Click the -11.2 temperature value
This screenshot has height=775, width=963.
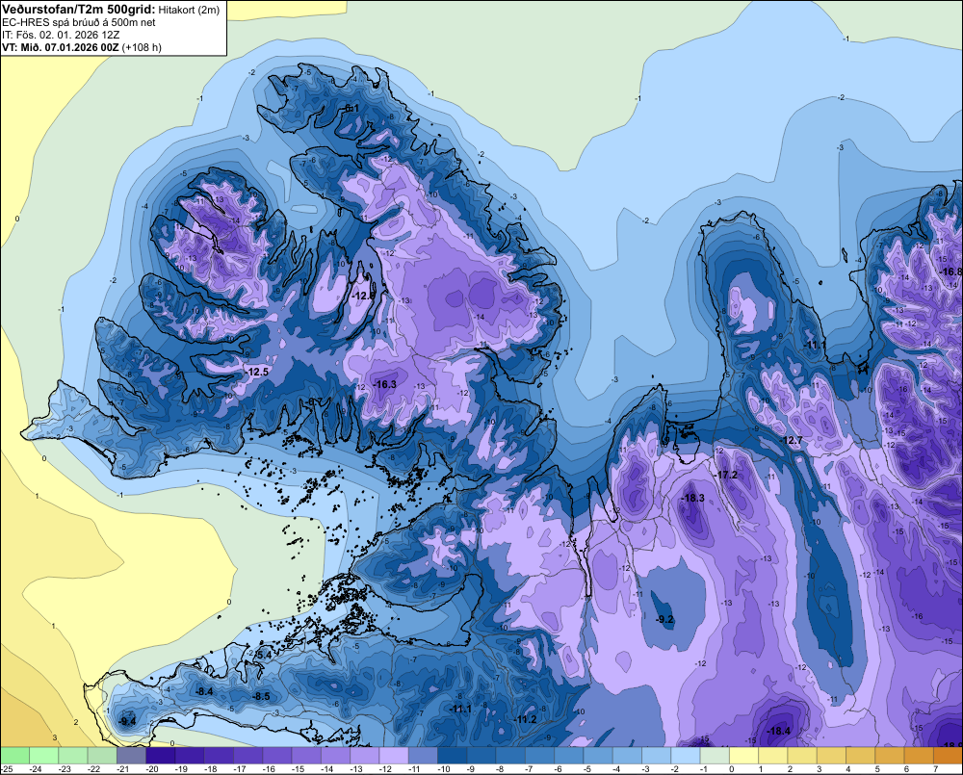click(525, 720)
